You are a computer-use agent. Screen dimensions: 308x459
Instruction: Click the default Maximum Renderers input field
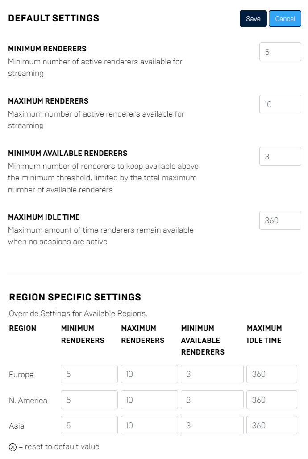(280, 104)
